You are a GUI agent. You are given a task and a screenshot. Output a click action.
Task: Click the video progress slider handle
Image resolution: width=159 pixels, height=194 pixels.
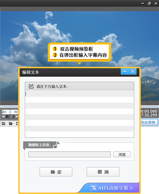(1, 106)
